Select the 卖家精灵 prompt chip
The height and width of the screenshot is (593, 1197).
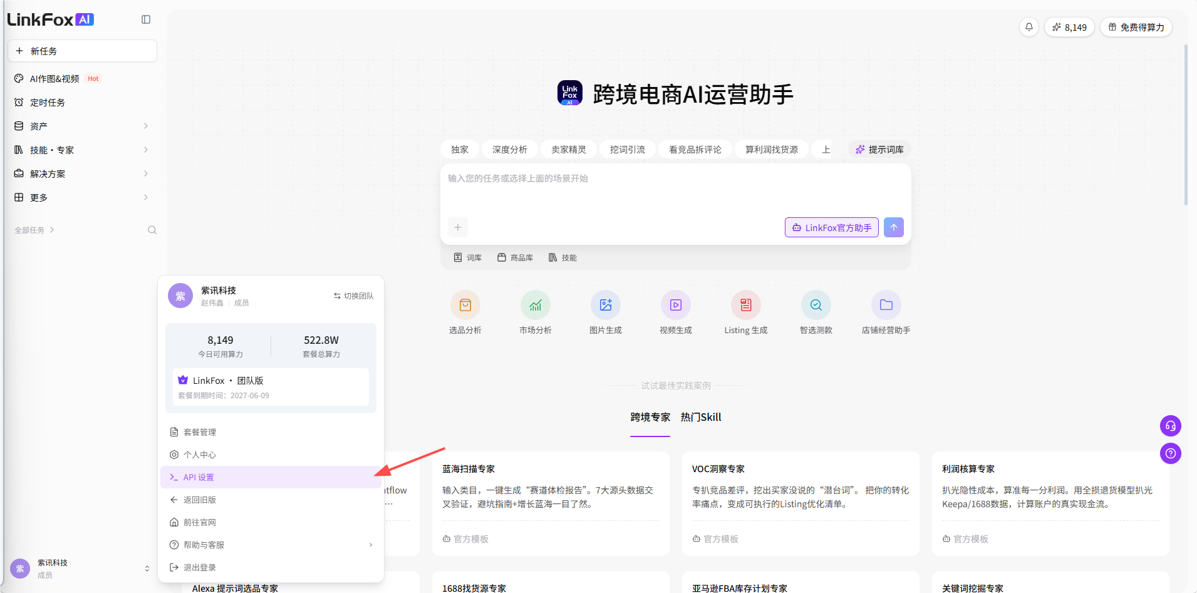(569, 149)
